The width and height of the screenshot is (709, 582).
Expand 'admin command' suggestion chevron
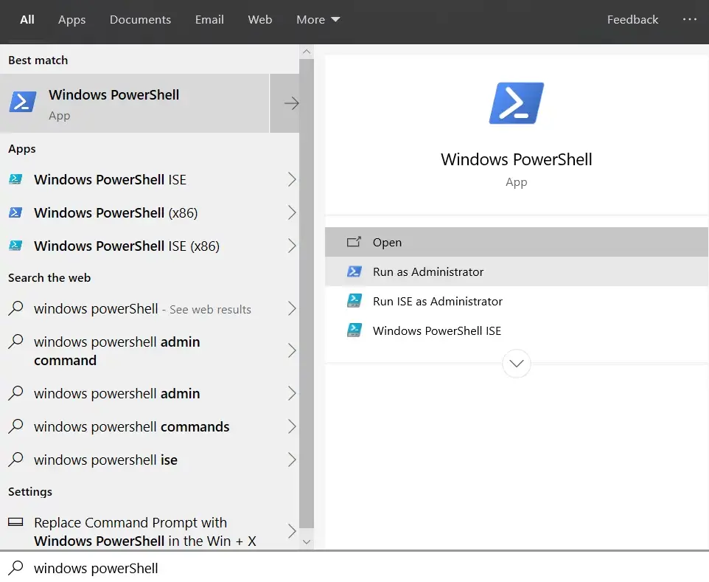tap(292, 350)
